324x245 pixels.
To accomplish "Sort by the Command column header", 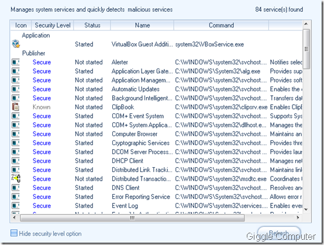I will [221, 25].
